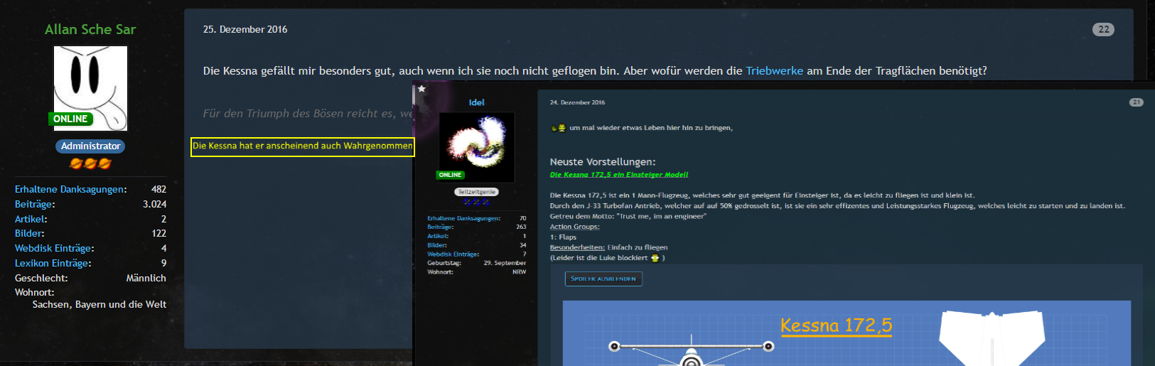The width and height of the screenshot is (1155, 366).
Task: Open the Kessna 172,5 Einsteiger Modell link
Action: tap(618, 175)
